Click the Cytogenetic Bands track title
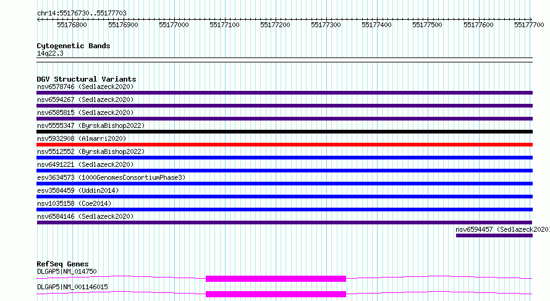Image resolution: width=550 pixels, height=301 pixels. (x=74, y=46)
